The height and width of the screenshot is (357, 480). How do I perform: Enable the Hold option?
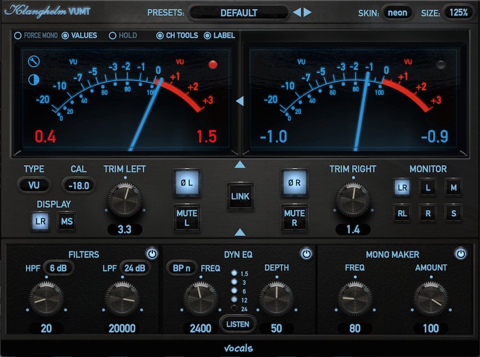pos(123,36)
